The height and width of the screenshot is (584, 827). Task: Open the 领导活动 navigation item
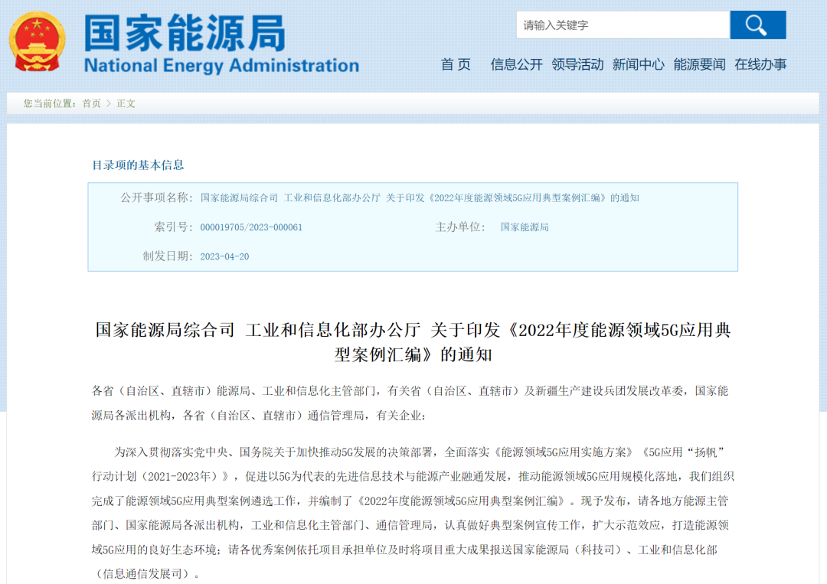577,65
